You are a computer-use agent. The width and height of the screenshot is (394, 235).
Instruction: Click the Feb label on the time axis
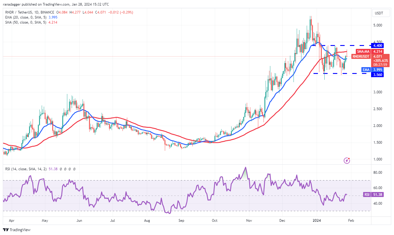(351, 220)
